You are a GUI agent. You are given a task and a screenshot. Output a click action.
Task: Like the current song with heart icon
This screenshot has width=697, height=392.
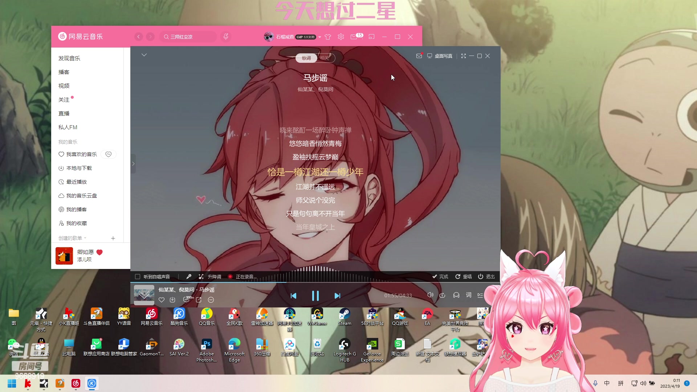(162, 300)
